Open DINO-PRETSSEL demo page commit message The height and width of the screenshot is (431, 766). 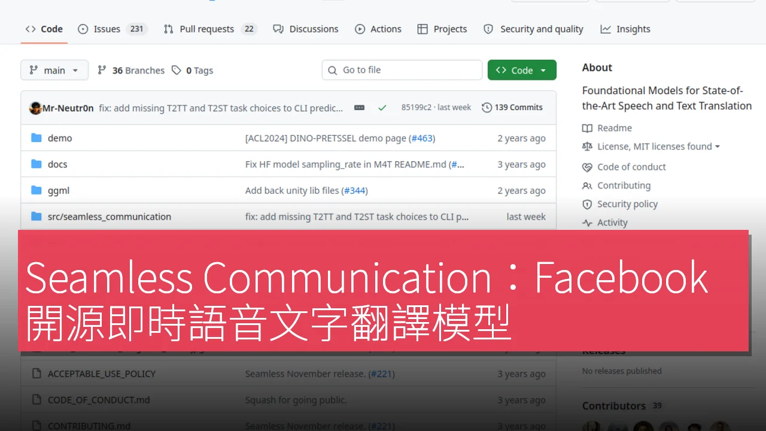326,138
